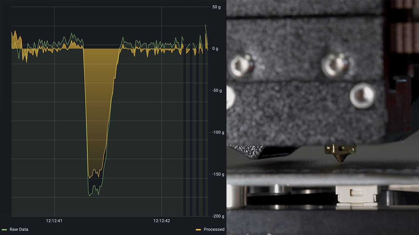The image size is (419, 235).
Task: Click the brass nozzle in the photo
Action: coord(340,153)
